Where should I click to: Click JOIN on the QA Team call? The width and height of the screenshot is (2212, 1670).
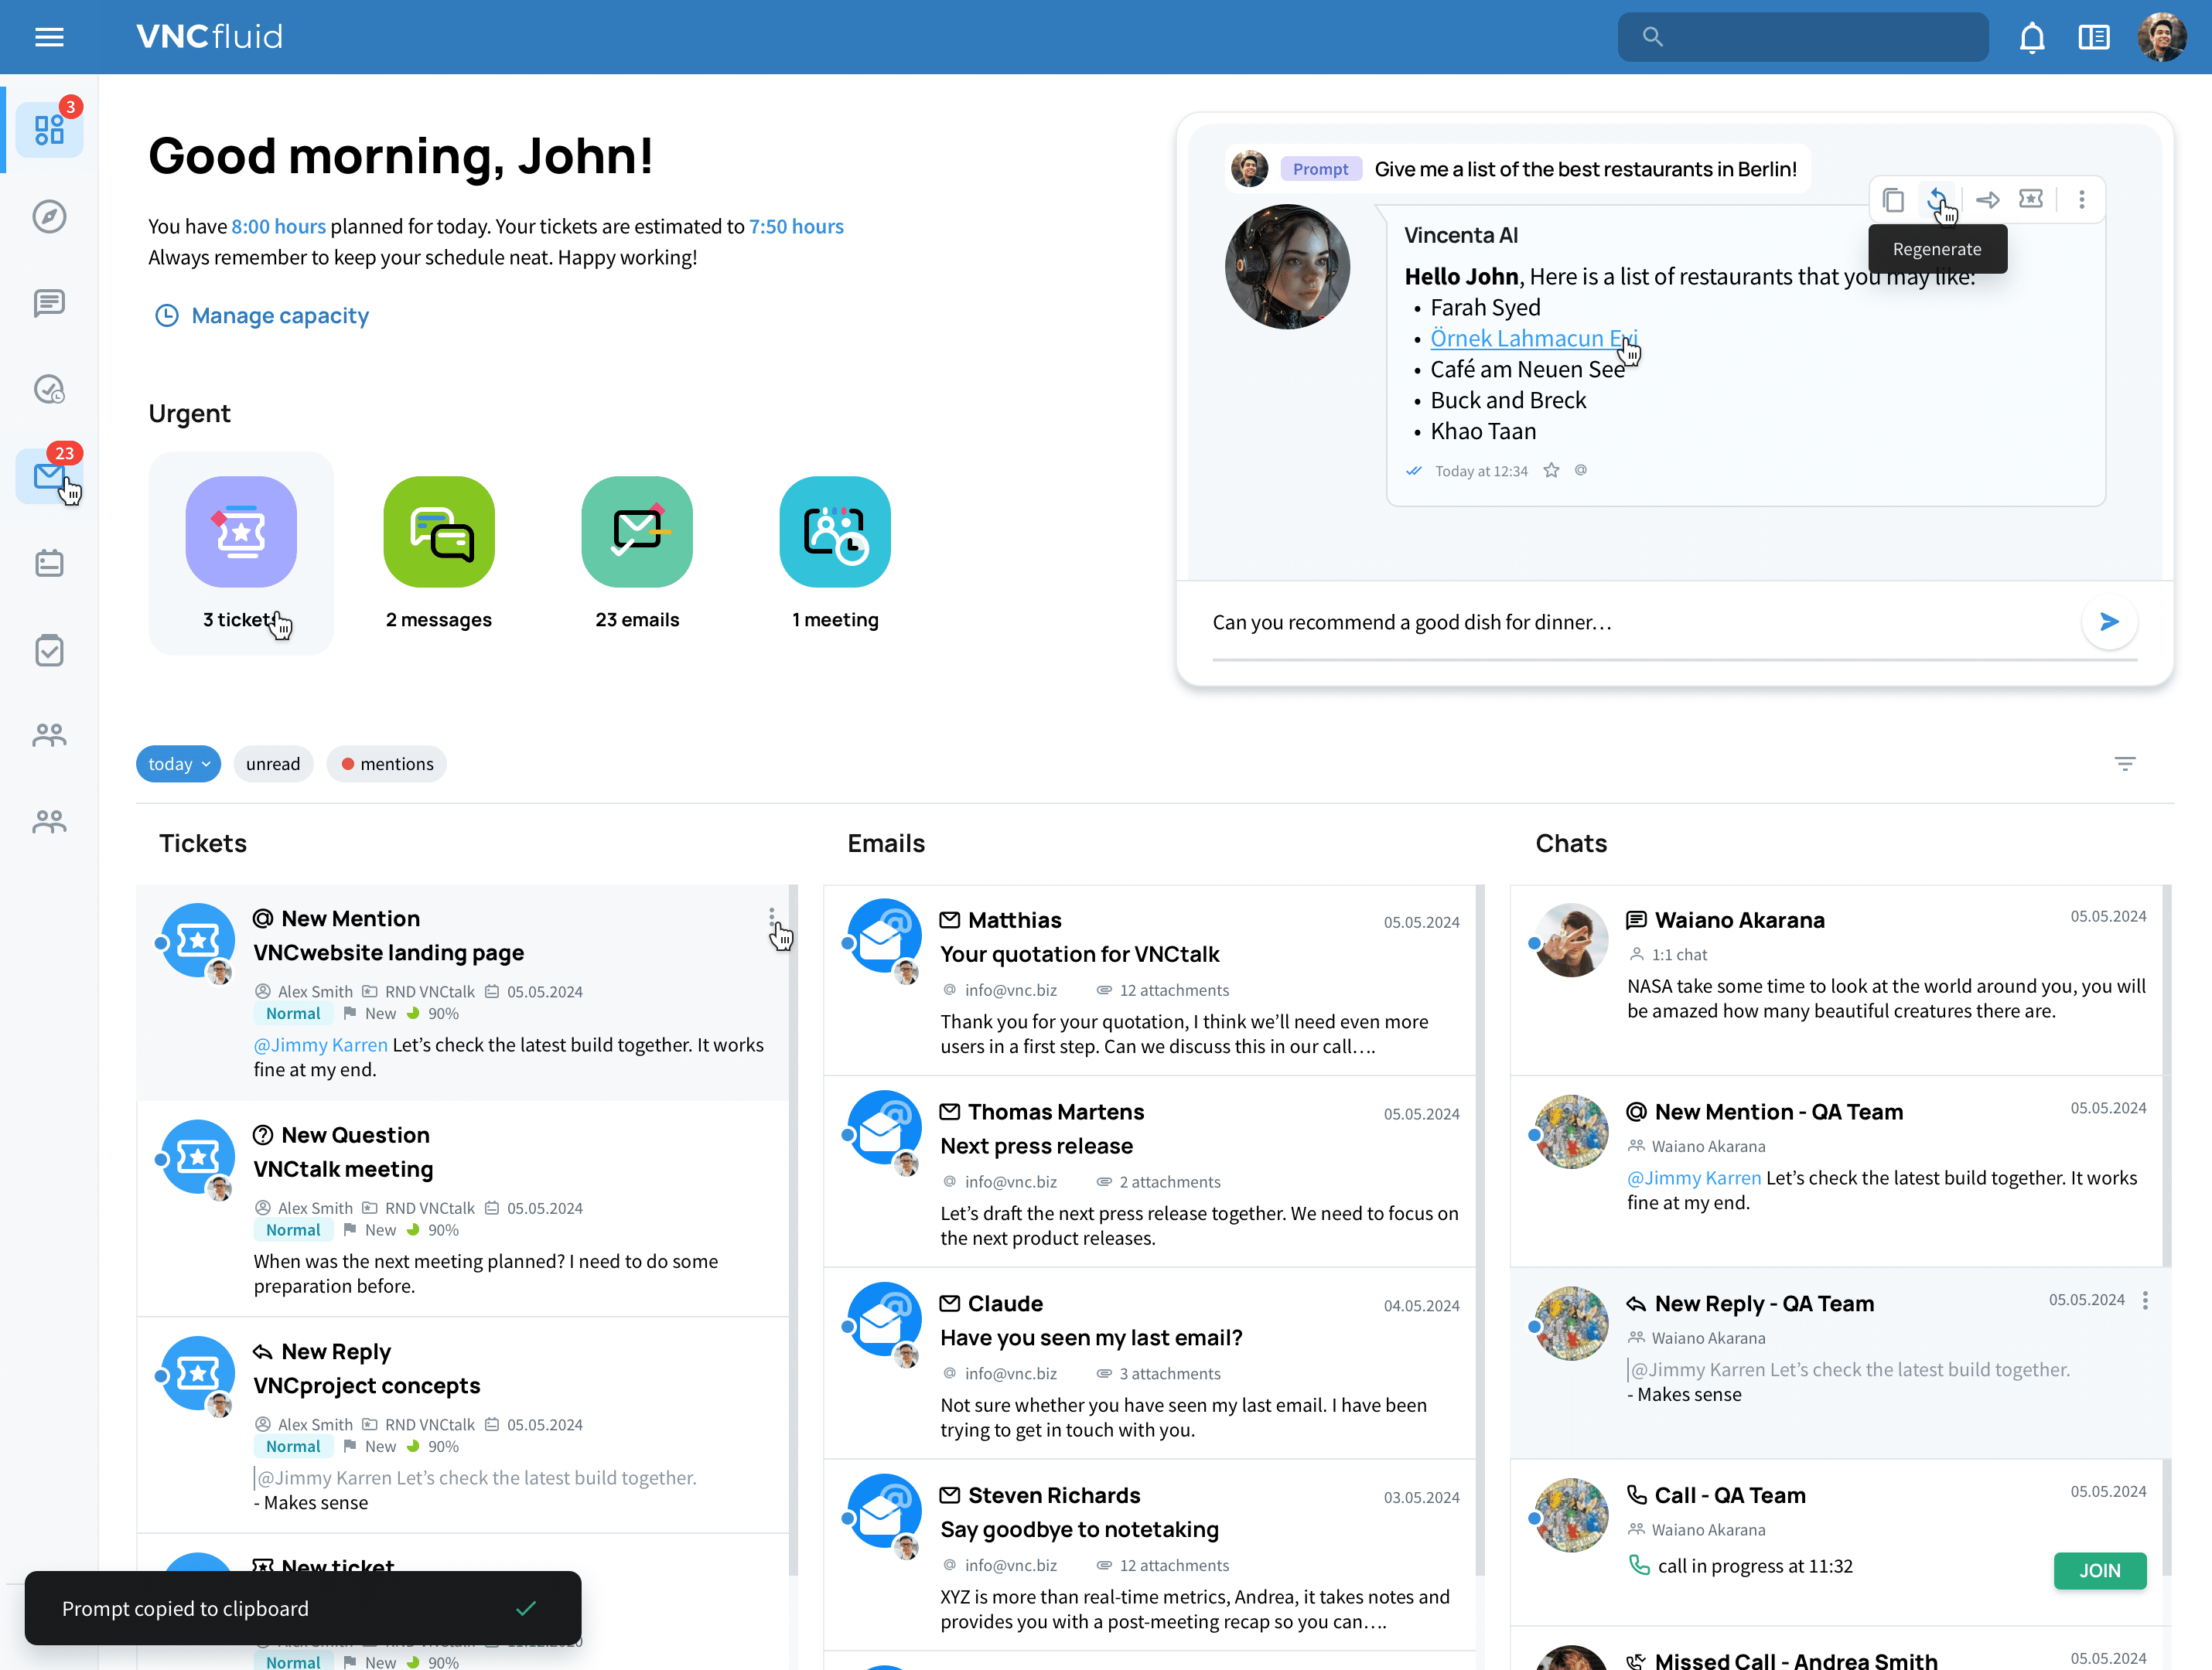(x=2099, y=1570)
